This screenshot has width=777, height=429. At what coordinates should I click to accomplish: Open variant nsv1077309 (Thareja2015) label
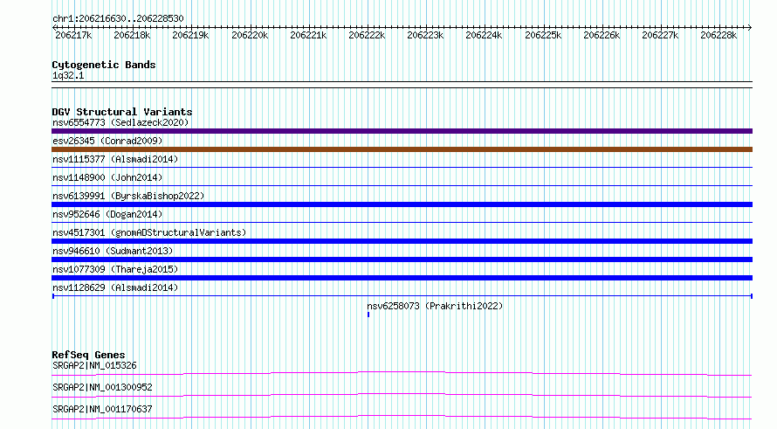coord(115,269)
